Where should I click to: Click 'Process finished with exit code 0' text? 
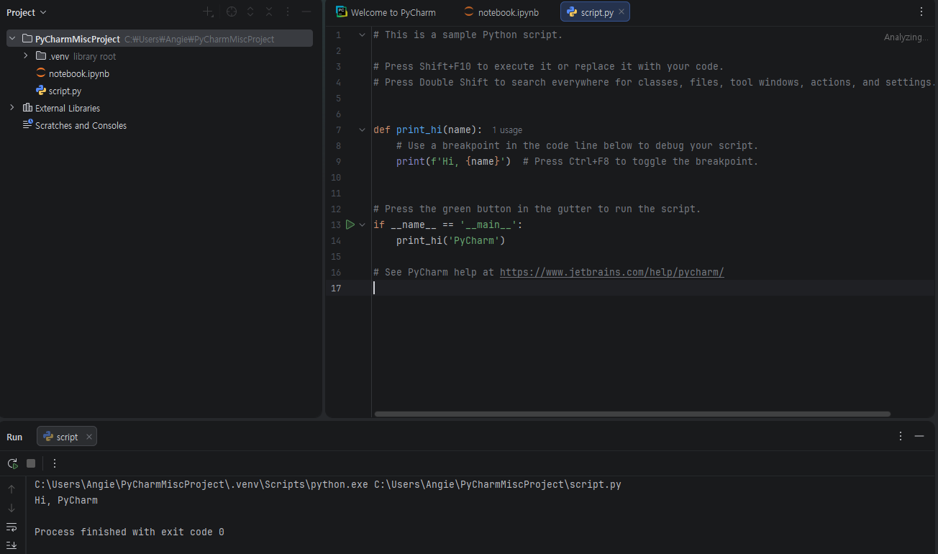129,532
